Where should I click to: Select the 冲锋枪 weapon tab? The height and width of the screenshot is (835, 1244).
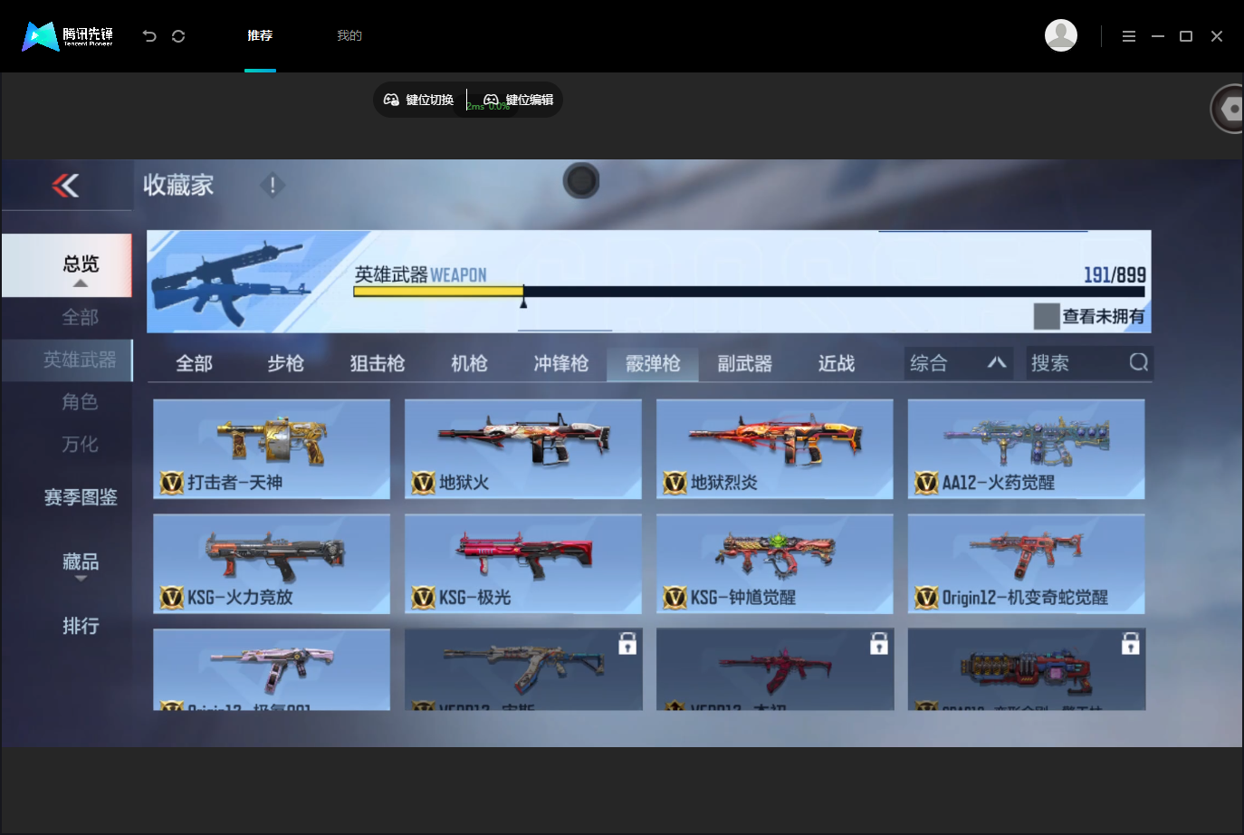click(x=560, y=363)
